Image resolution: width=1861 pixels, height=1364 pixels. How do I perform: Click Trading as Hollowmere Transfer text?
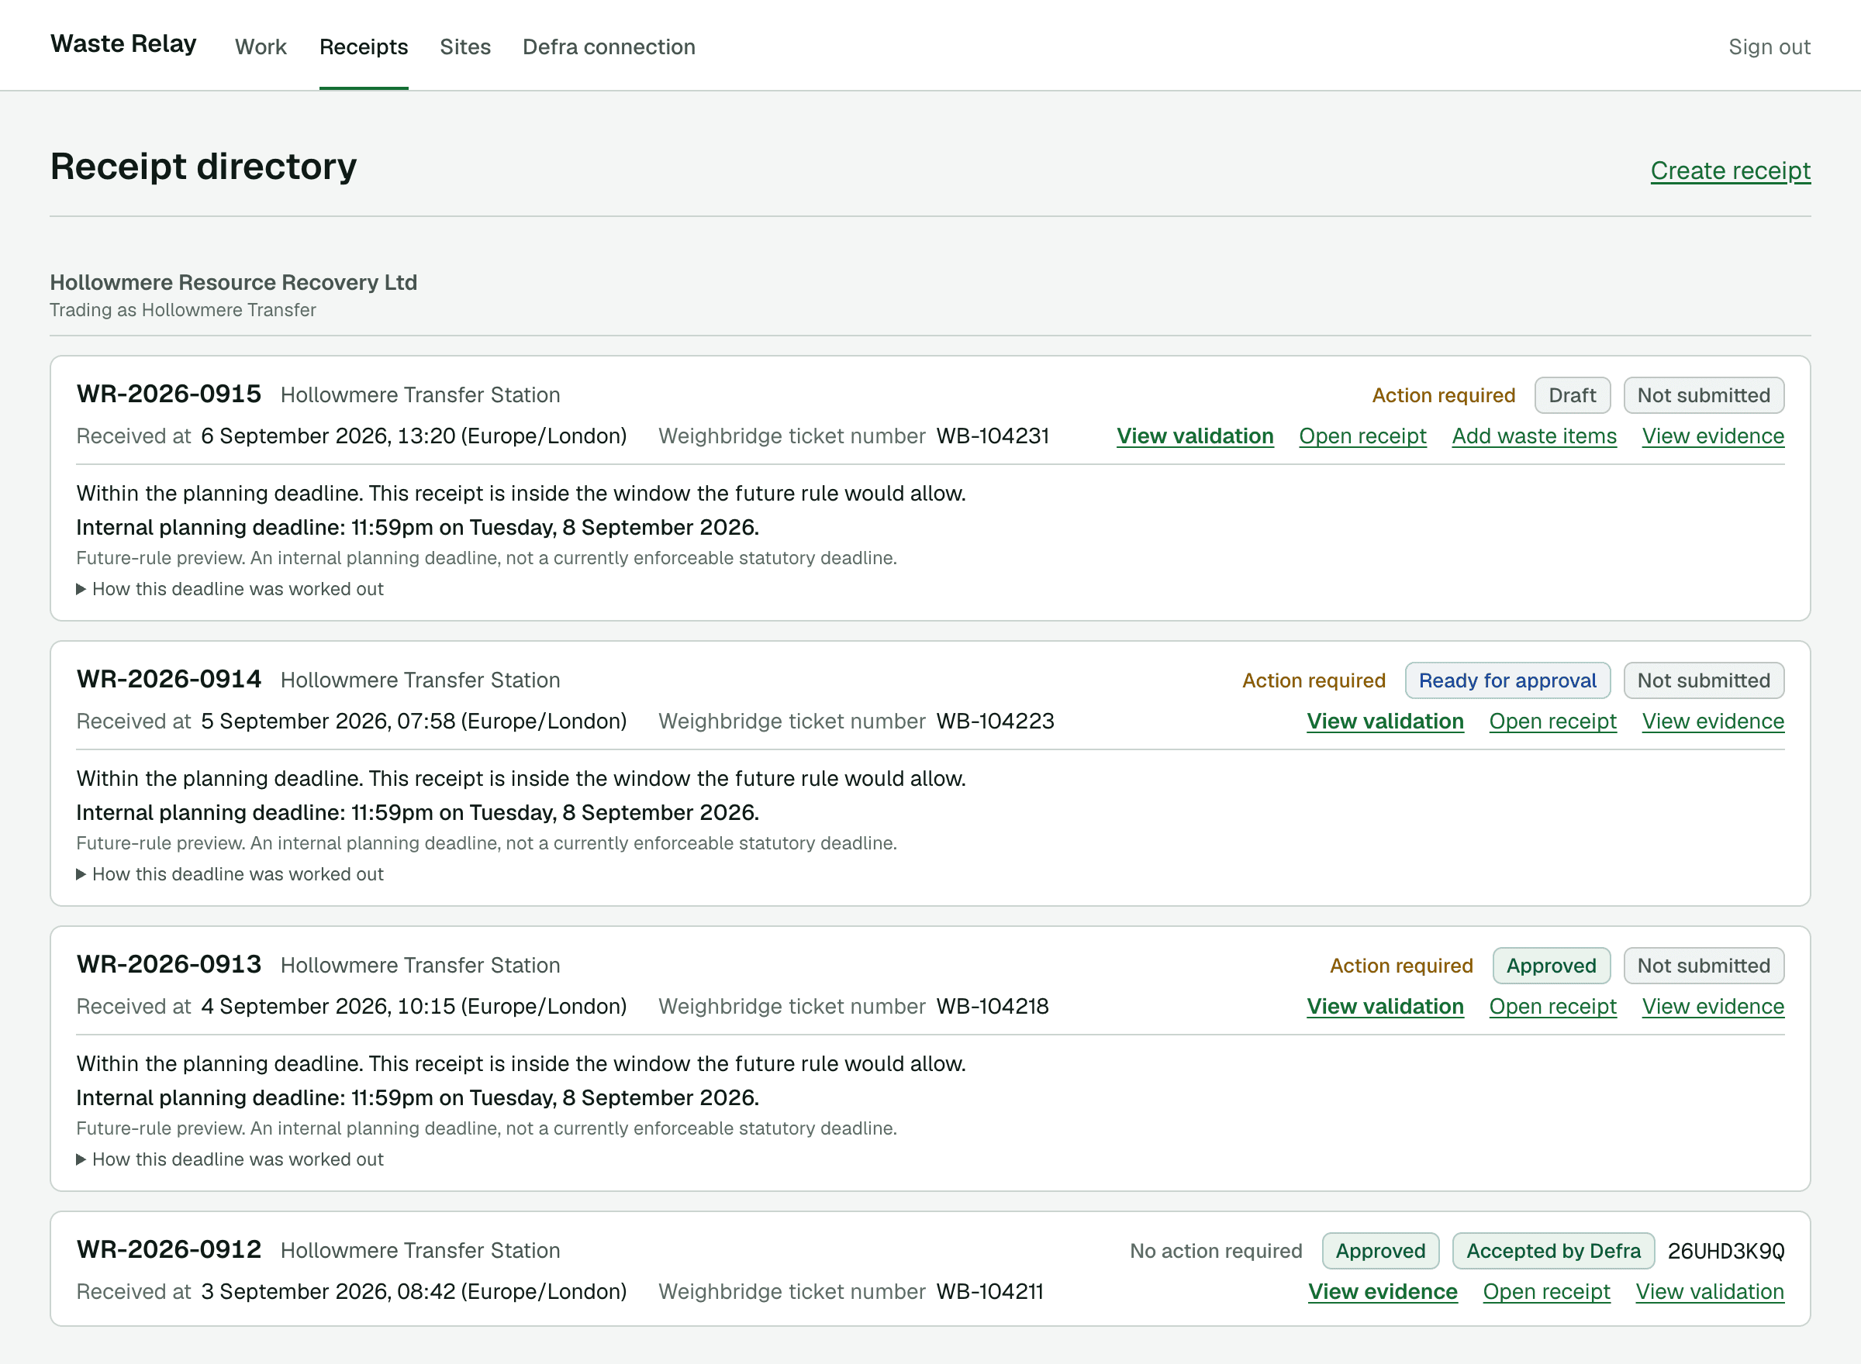pyautogui.click(x=182, y=310)
